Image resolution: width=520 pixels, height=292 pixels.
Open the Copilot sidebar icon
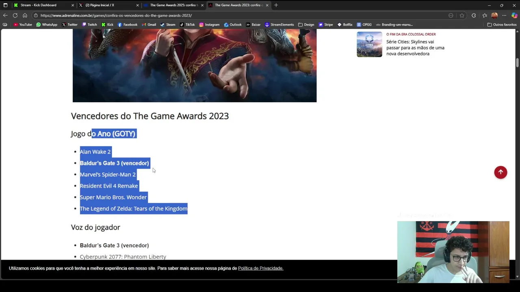[x=514, y=15]
